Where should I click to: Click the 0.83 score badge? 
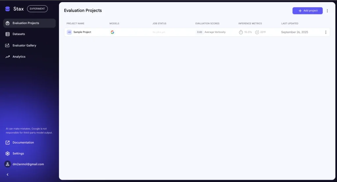click(199, 32)
